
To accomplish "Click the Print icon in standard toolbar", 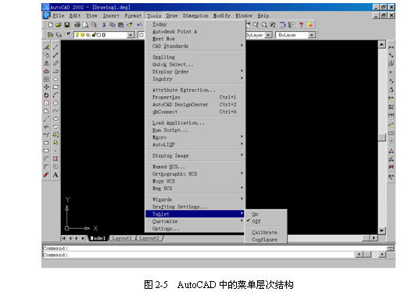I will tap(77, 25).
